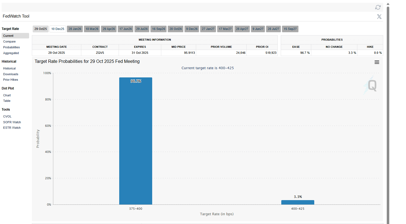
Task: Open the Probabilities sidebar link
Action: coord(11,47)
